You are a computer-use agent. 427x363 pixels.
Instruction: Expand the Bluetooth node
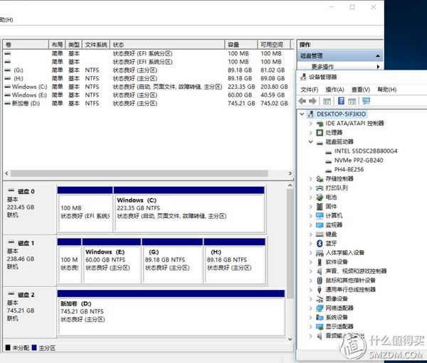pos(310,244)
